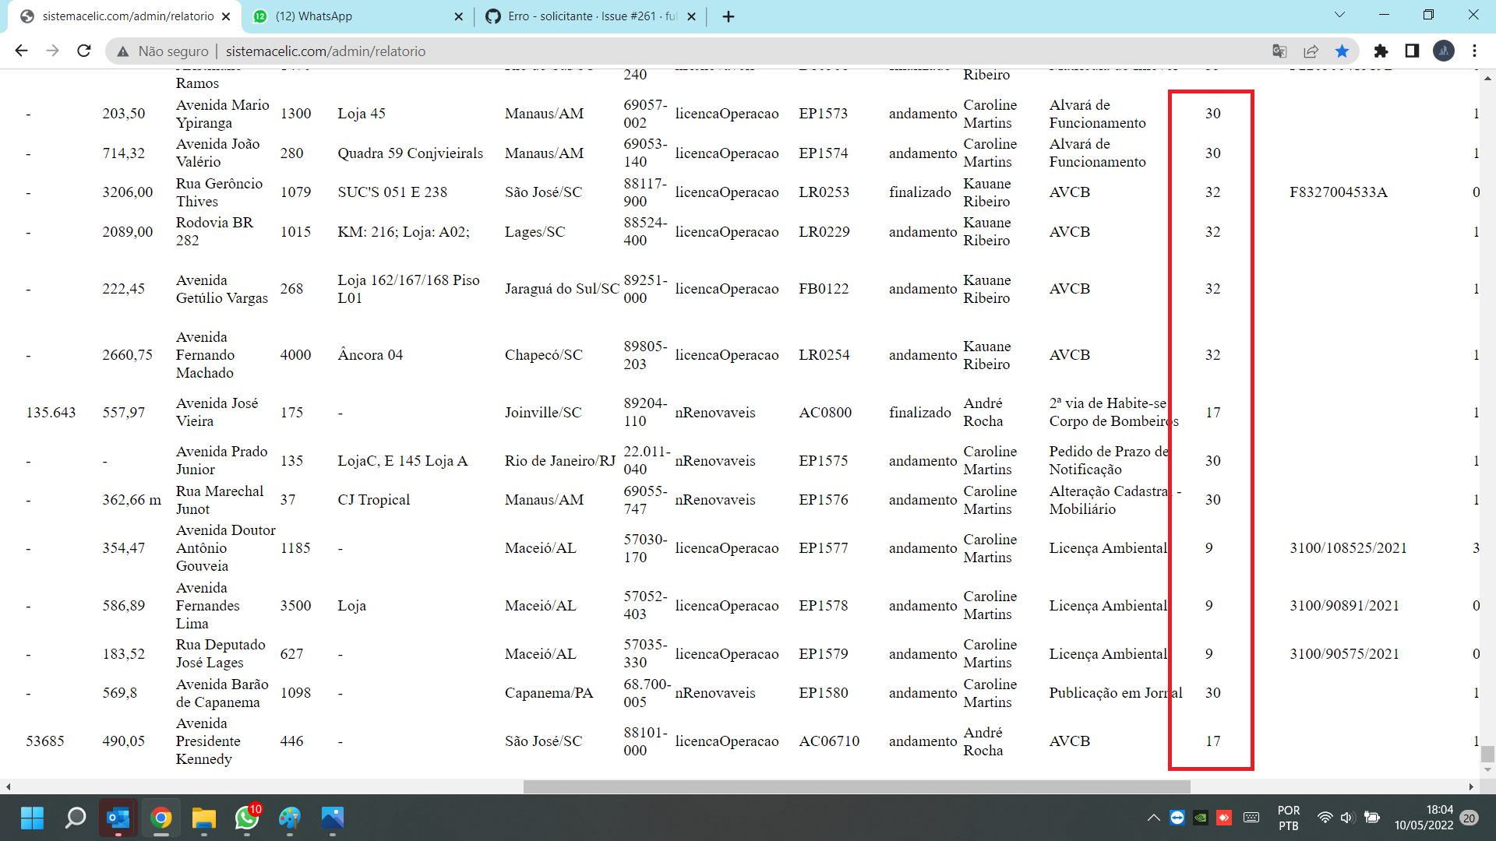This screenshot has width=1496, height=841.
Task: Click the translate page icon
Action: click(x=1279, y=51)
